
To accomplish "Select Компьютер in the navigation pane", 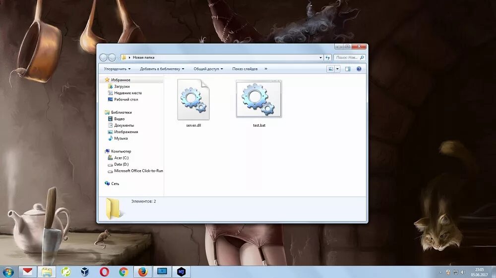I will pyautogui.click(x=121, y=151).
